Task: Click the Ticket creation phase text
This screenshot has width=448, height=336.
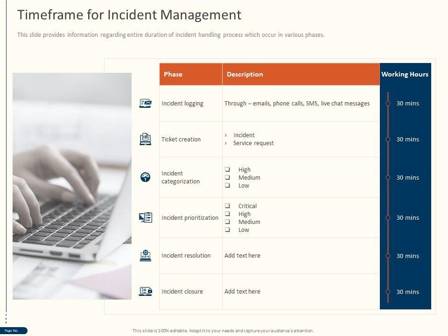Action: pos(181,139)
